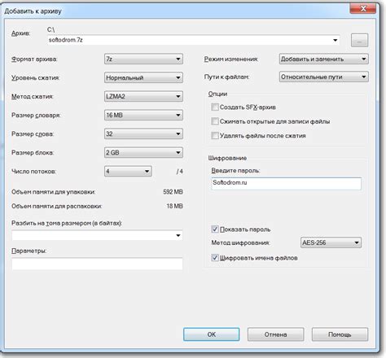The image size is (386, 358).
Task: Disable Шифровать имена файлов checkbox
Action: [215, 258]
